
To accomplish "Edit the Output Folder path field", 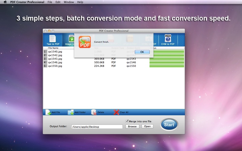I will point(97,127).
